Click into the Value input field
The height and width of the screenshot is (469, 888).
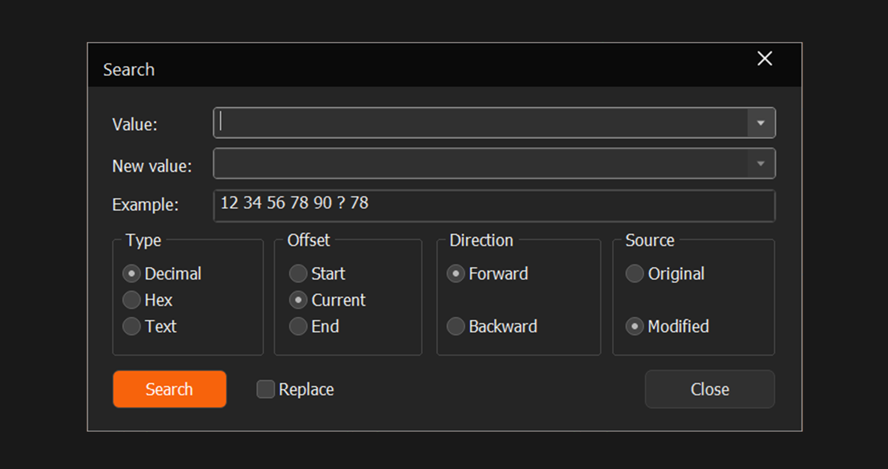point(480,123)
